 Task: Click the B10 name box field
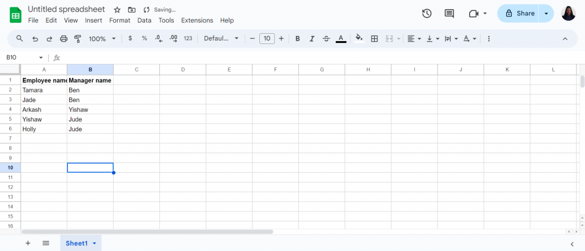25,58
